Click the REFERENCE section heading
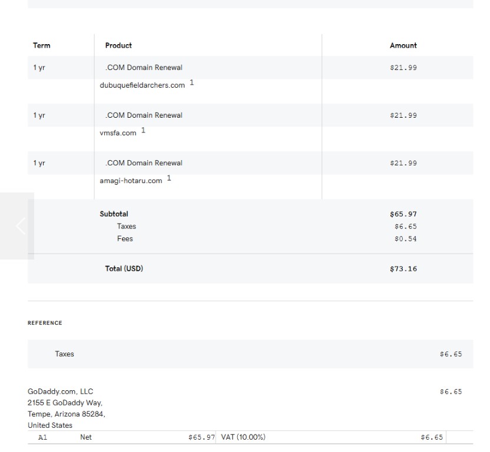Image resolution: width=490 pixels, height=452 pixels. (x=45, y=323)
